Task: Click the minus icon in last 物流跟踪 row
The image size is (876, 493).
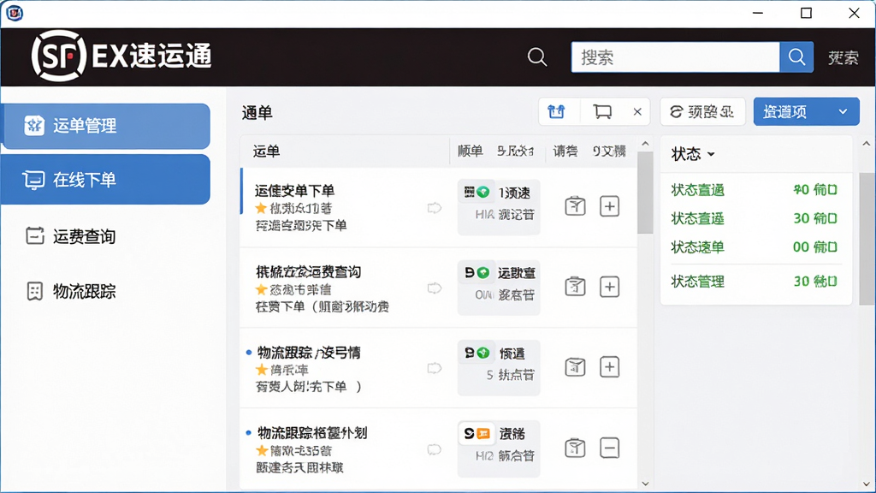Action: 609,448
